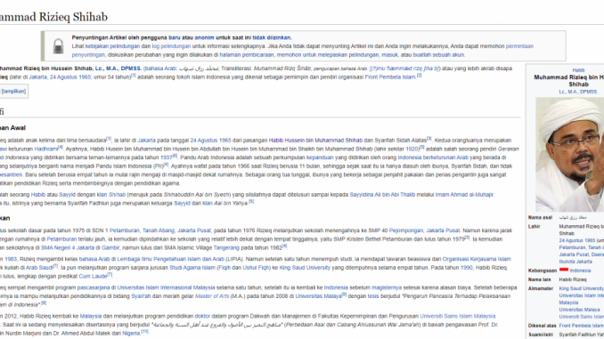Open 'Imam Ahmad al-Muhajir' link
Image resolution: width=604 pixels, height=339 pixels.
464,194
